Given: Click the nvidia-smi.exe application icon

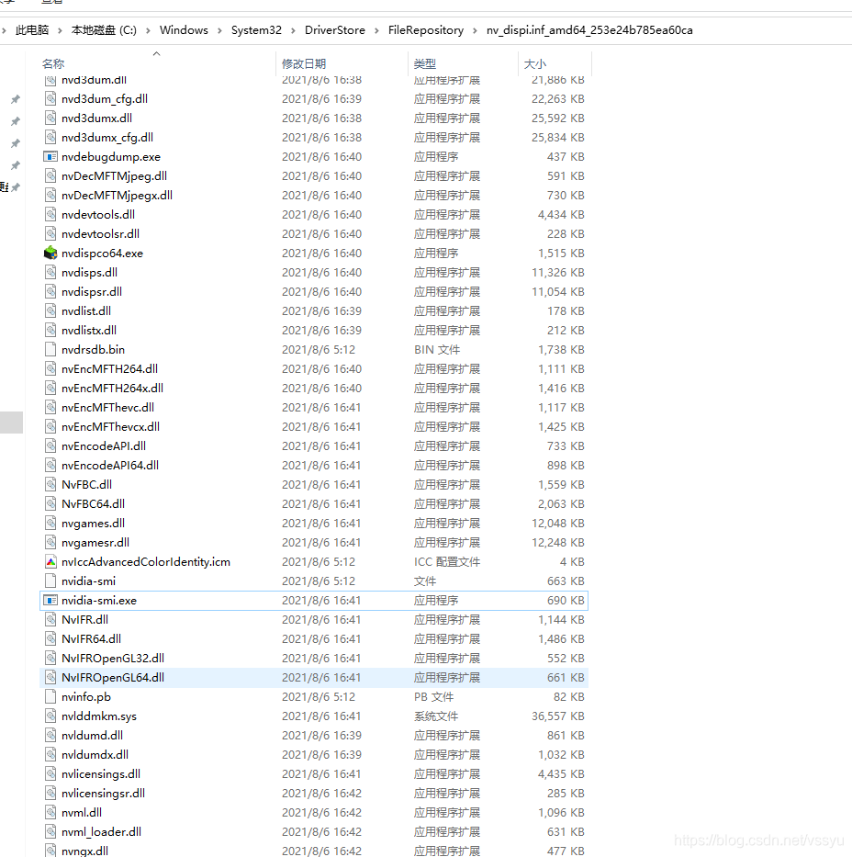Looking at the screenshot, I should pos(50,601).
